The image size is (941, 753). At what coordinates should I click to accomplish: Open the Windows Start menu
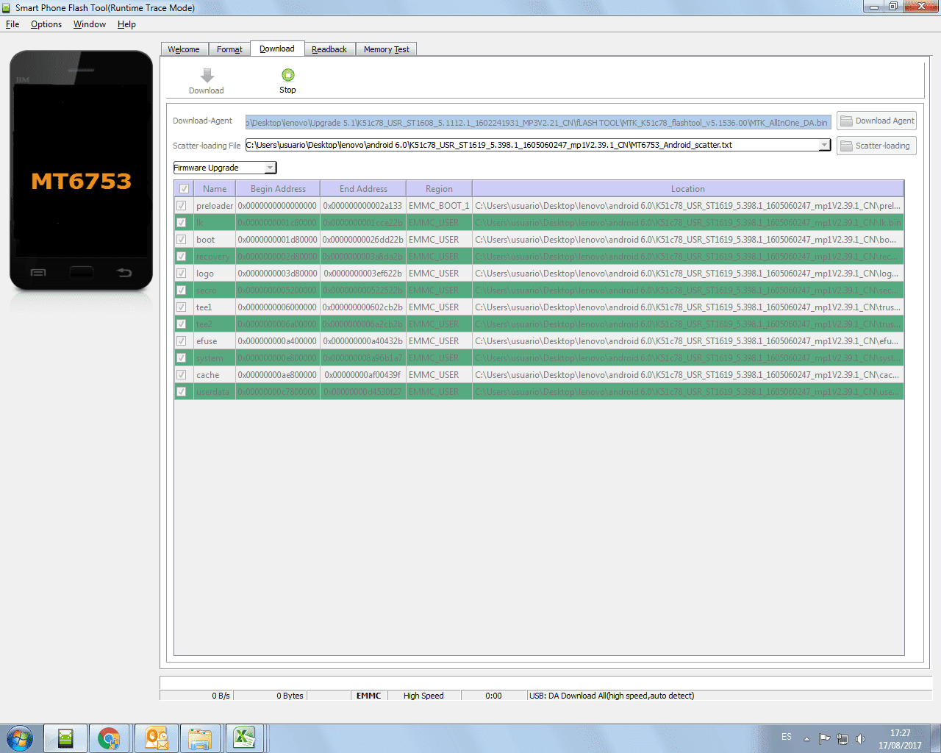[20, 738]
